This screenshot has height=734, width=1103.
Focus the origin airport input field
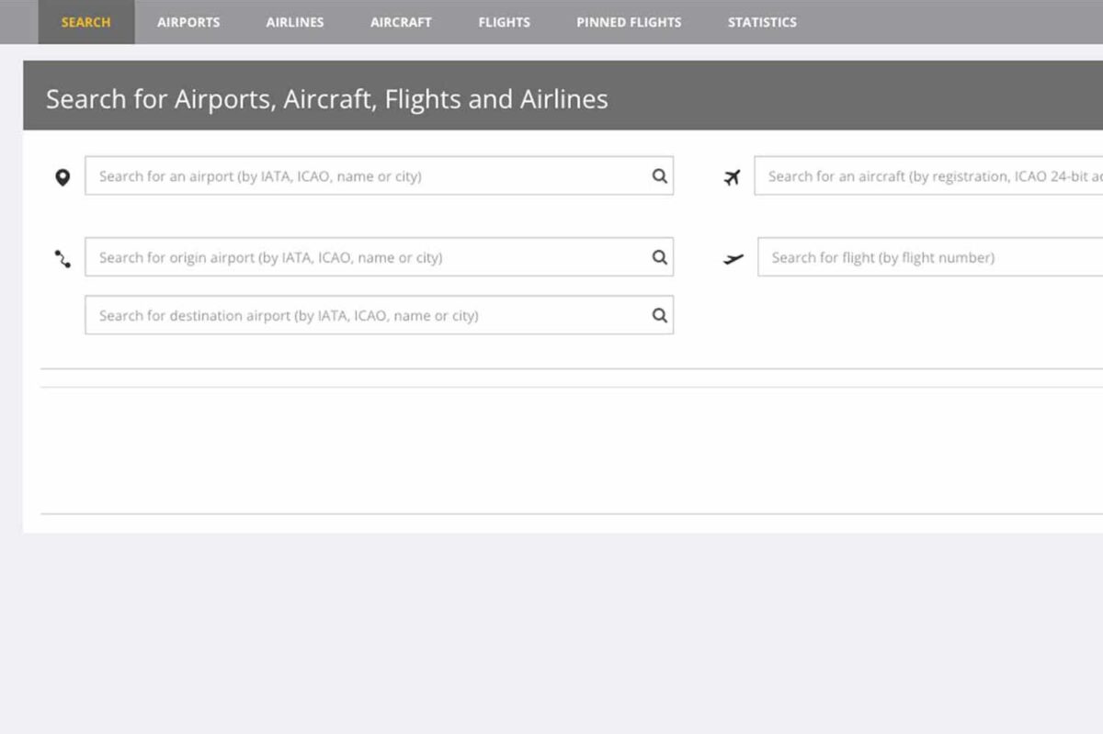coord(368,258)
